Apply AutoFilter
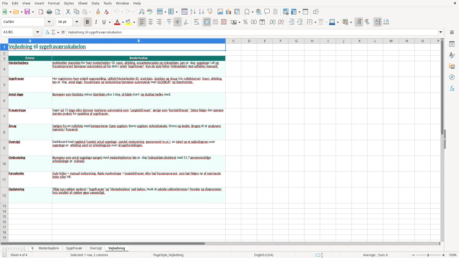 [210, 12]
